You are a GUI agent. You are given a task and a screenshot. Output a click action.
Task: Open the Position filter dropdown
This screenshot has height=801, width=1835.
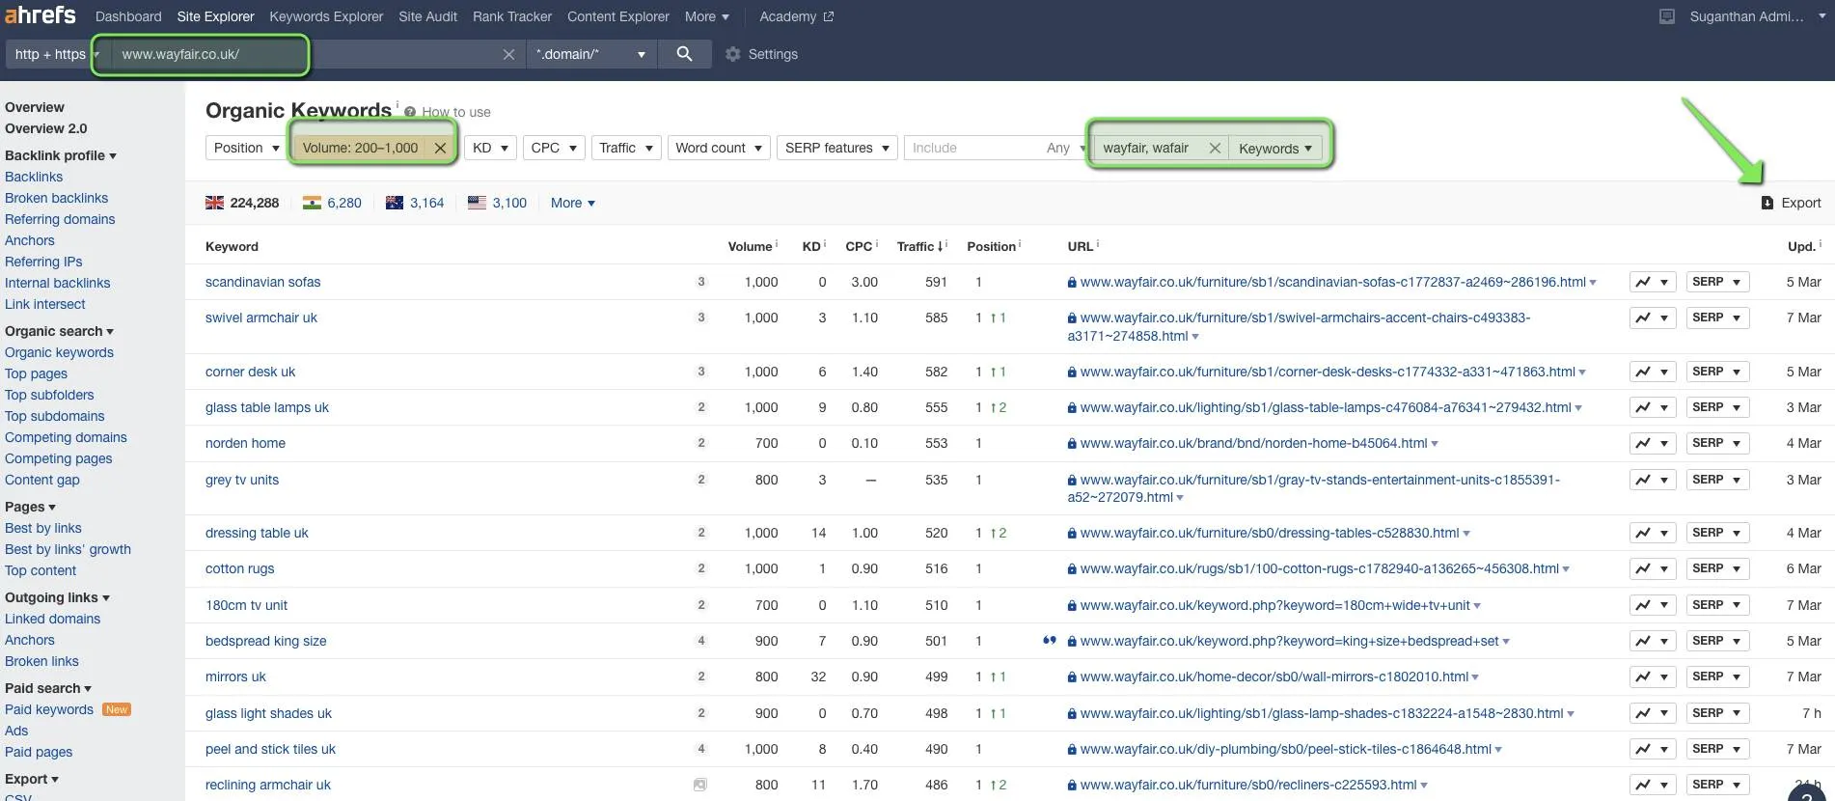point(245,148)
